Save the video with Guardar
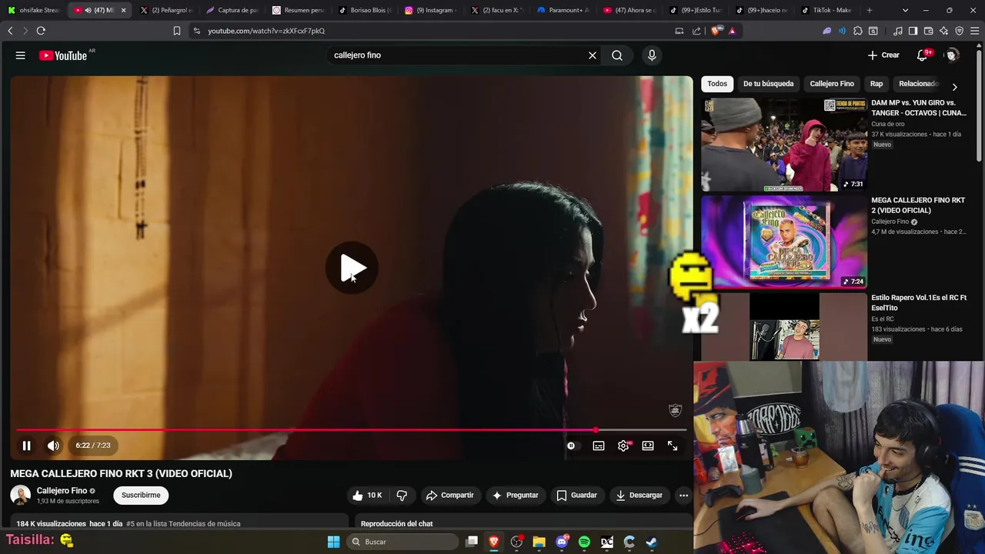The image size is (985, 554). pyautogui.click(x=576, y=496)
